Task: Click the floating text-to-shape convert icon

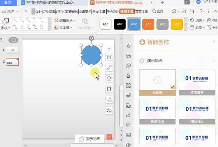Action: pyautogui.click(x=109, y=100)
